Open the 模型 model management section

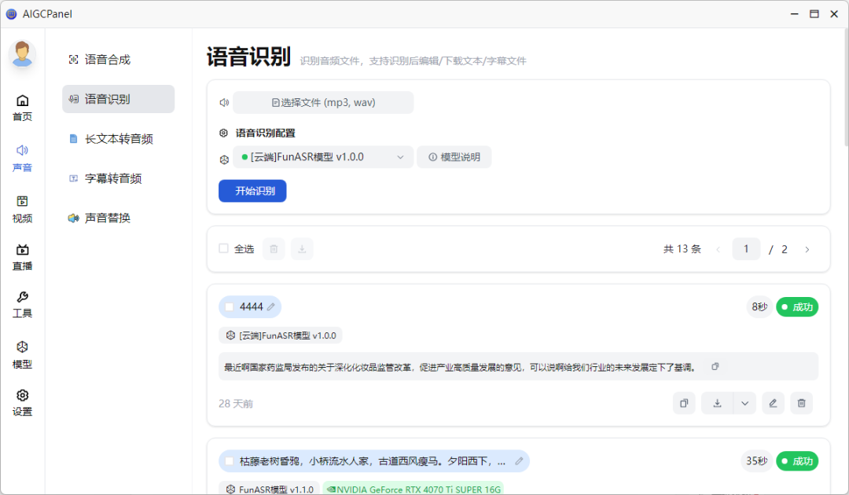pyautogui.click(x=23, y=354)
